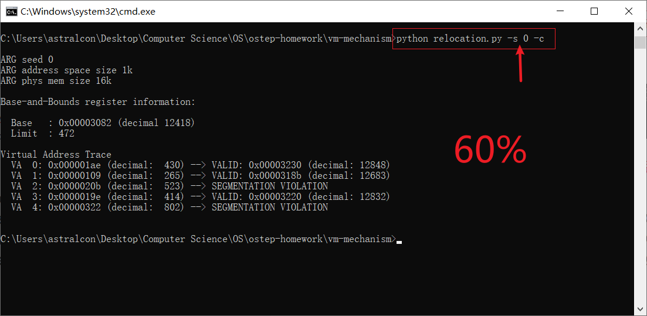Click the value decimal: 12683
647x316 pixels.
pos(349,176)
